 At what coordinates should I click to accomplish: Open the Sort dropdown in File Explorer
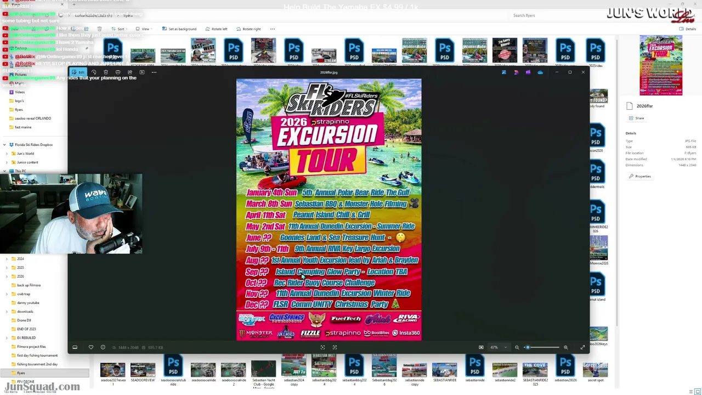click(120, 29)
